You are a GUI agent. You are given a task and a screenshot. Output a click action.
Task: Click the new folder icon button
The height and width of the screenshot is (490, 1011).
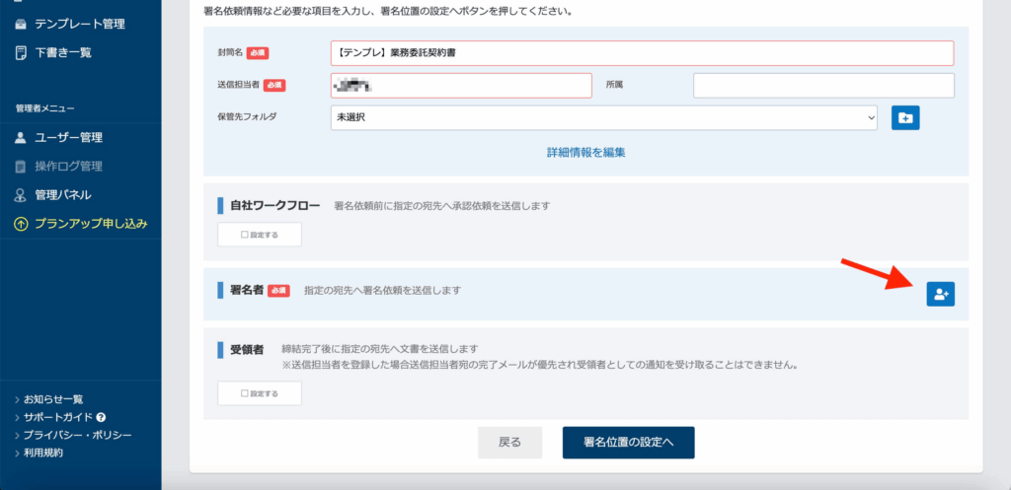tap(905, 118)
